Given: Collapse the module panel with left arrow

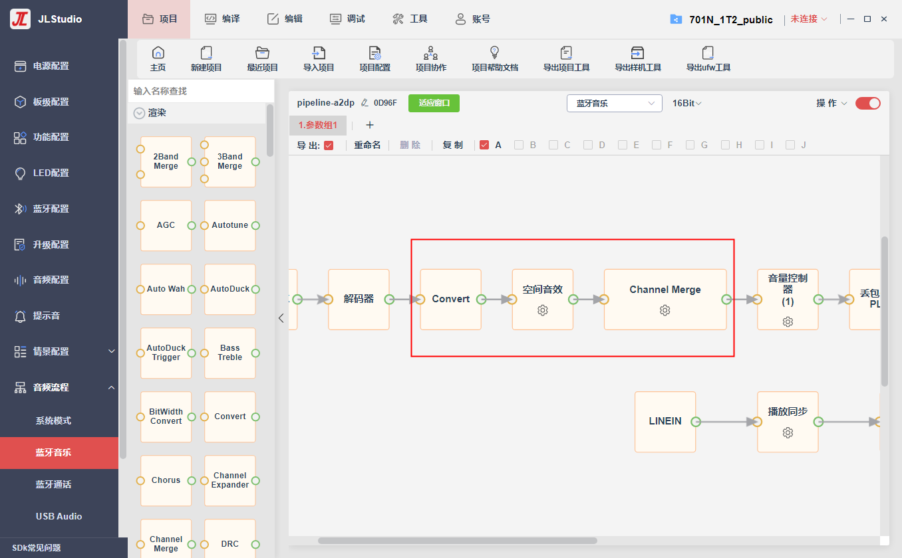Looking at the screenshot, I should (281, 318).
